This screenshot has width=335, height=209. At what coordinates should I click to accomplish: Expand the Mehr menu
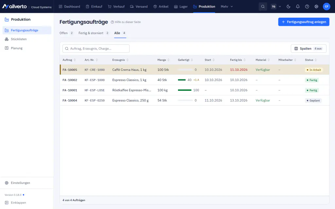[x=227, y=7]
